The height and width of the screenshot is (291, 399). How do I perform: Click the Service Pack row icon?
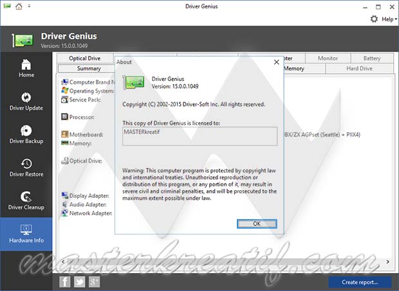(x=64, y=100)
